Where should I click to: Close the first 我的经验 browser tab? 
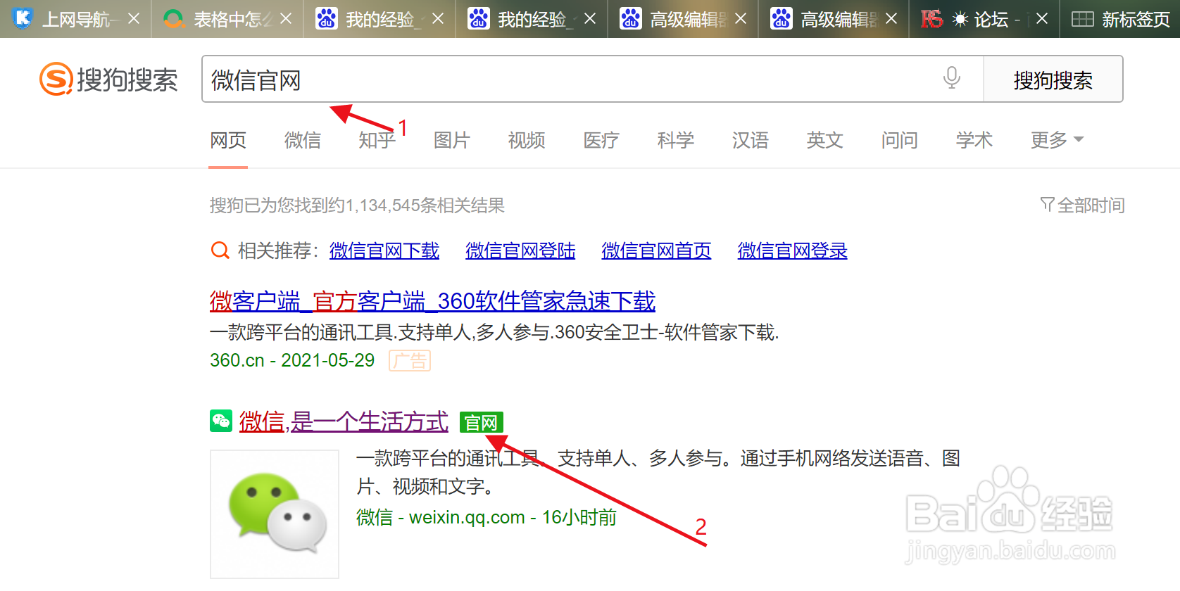coord(437,18)
